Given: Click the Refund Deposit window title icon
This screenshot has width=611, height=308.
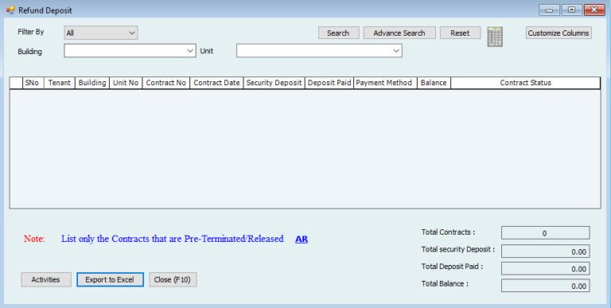Looking at the screenshot, I should pos(10,10).
